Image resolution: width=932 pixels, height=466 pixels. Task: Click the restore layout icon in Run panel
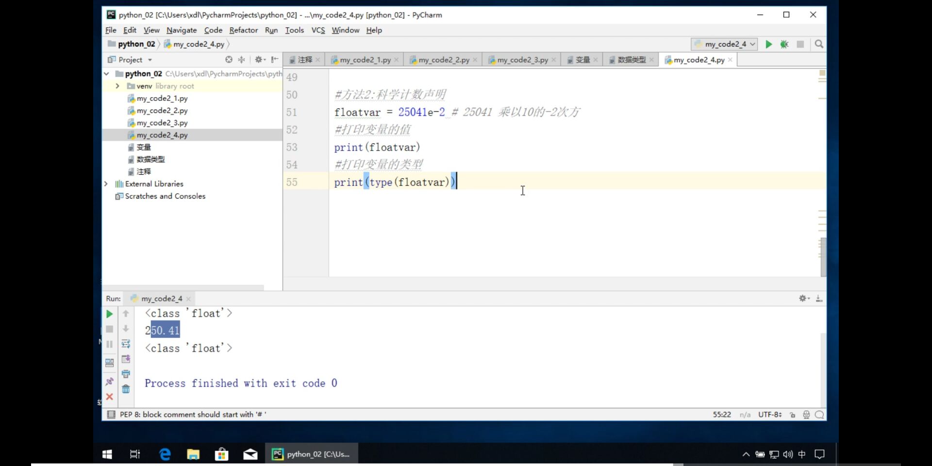click(x=109, y=363)
